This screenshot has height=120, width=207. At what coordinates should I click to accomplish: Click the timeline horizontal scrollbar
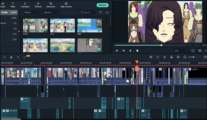11,119
